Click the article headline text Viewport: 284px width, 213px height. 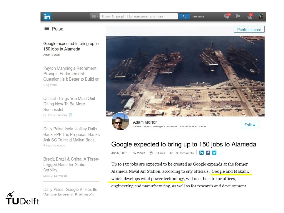(x=184, y=144)
